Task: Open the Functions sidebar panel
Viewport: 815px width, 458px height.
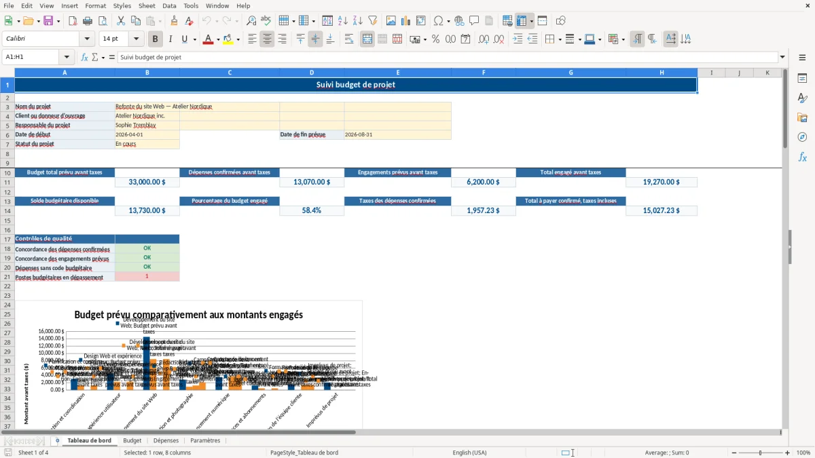Action: point(802,157)
